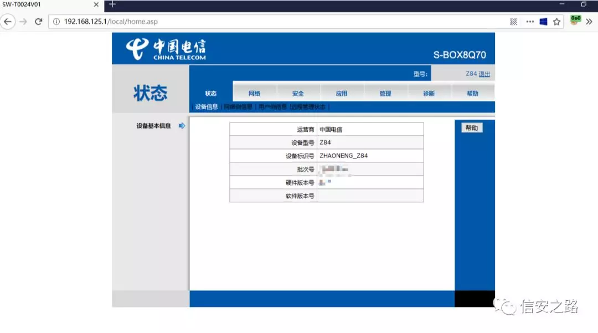Screen dimensions: 598x333
Task: Switch to the 诊断 tab
Action: pyautogui.click(x=429, y=93)
